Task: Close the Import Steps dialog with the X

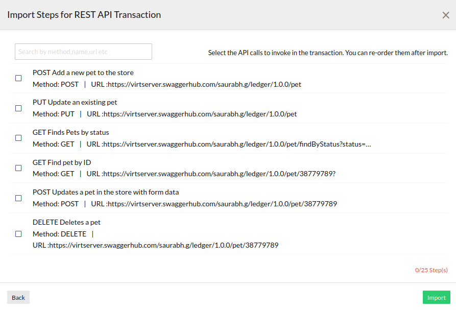Action: click(x=446, y=15)
